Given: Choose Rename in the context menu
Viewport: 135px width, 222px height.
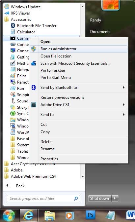Looking at the screenshot, I should tap(79, 149).
